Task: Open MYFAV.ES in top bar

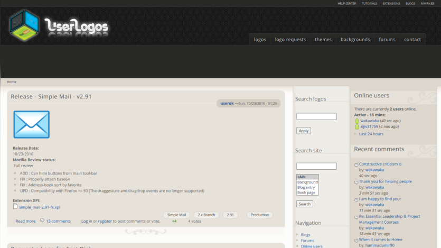Action: pyautogui.click(x=427, y=3)
